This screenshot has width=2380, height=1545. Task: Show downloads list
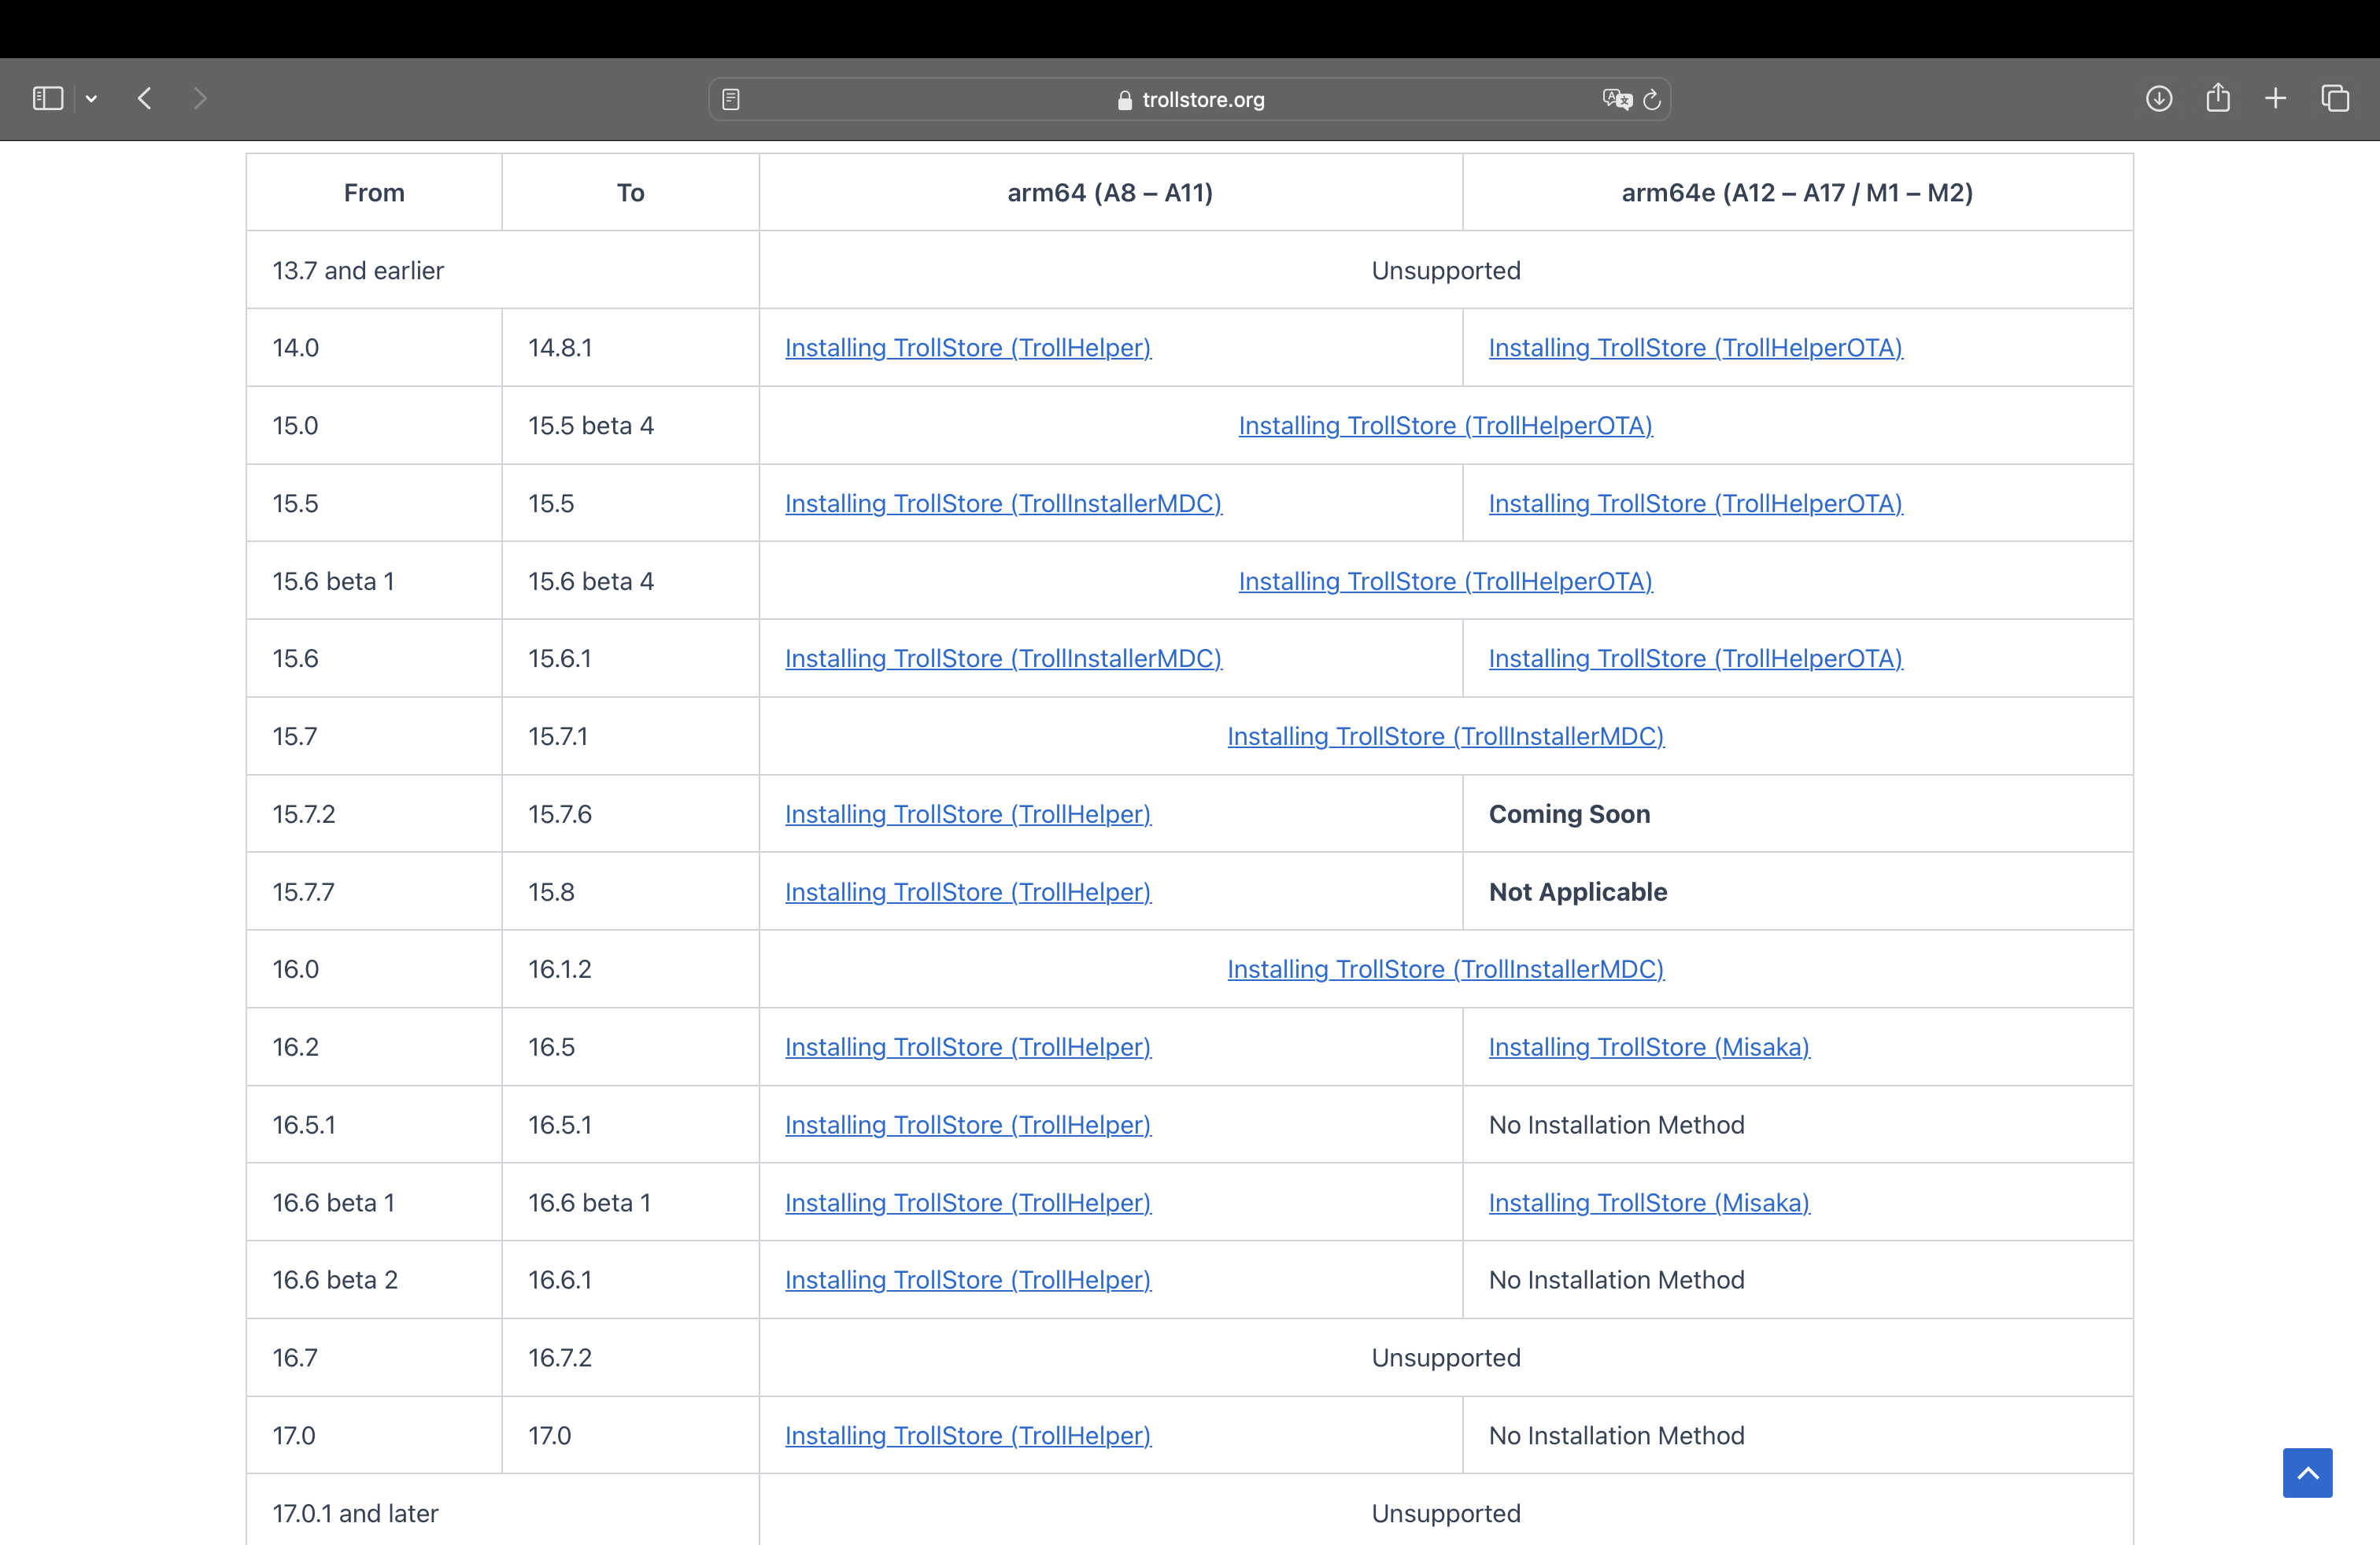pos(2158,98)
